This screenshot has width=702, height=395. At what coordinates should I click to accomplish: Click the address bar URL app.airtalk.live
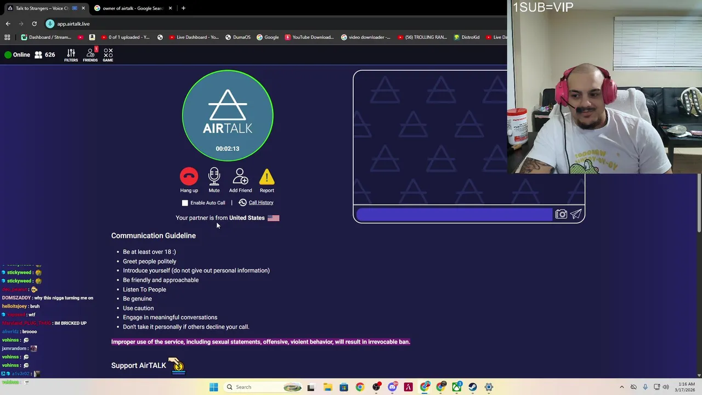click(73, 24)
